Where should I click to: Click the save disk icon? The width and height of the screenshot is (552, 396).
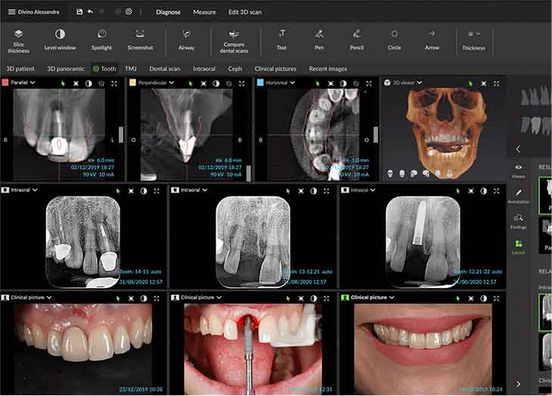click(79, 11)
